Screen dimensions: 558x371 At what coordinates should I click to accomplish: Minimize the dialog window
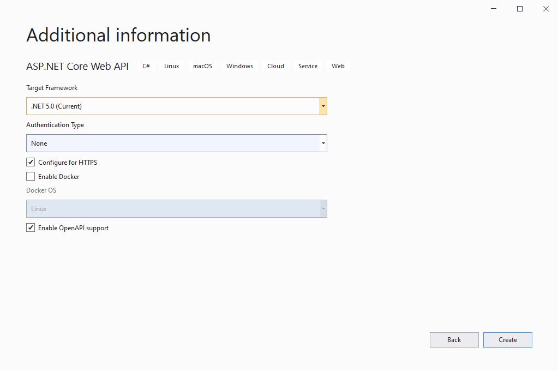pyautogui.click(x=494, y=9)
